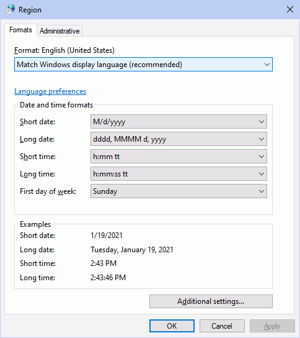The width and height of the screenshot is (300, 338).
Task: Click the First day of week chevron arrow
Action: [x=262, y=191]
